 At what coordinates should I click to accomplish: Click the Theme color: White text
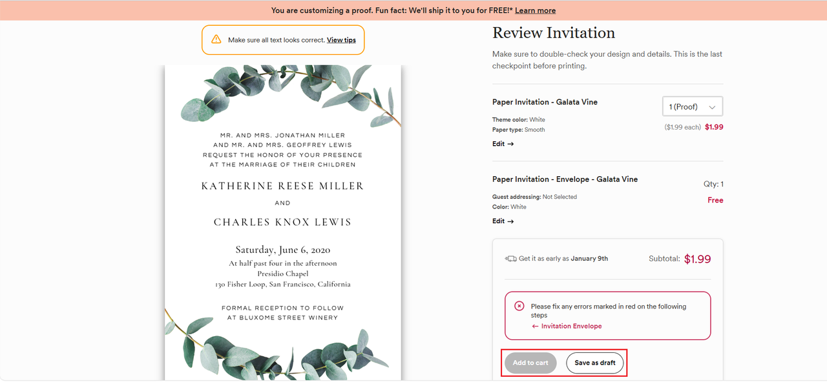[x=519, y=119]
